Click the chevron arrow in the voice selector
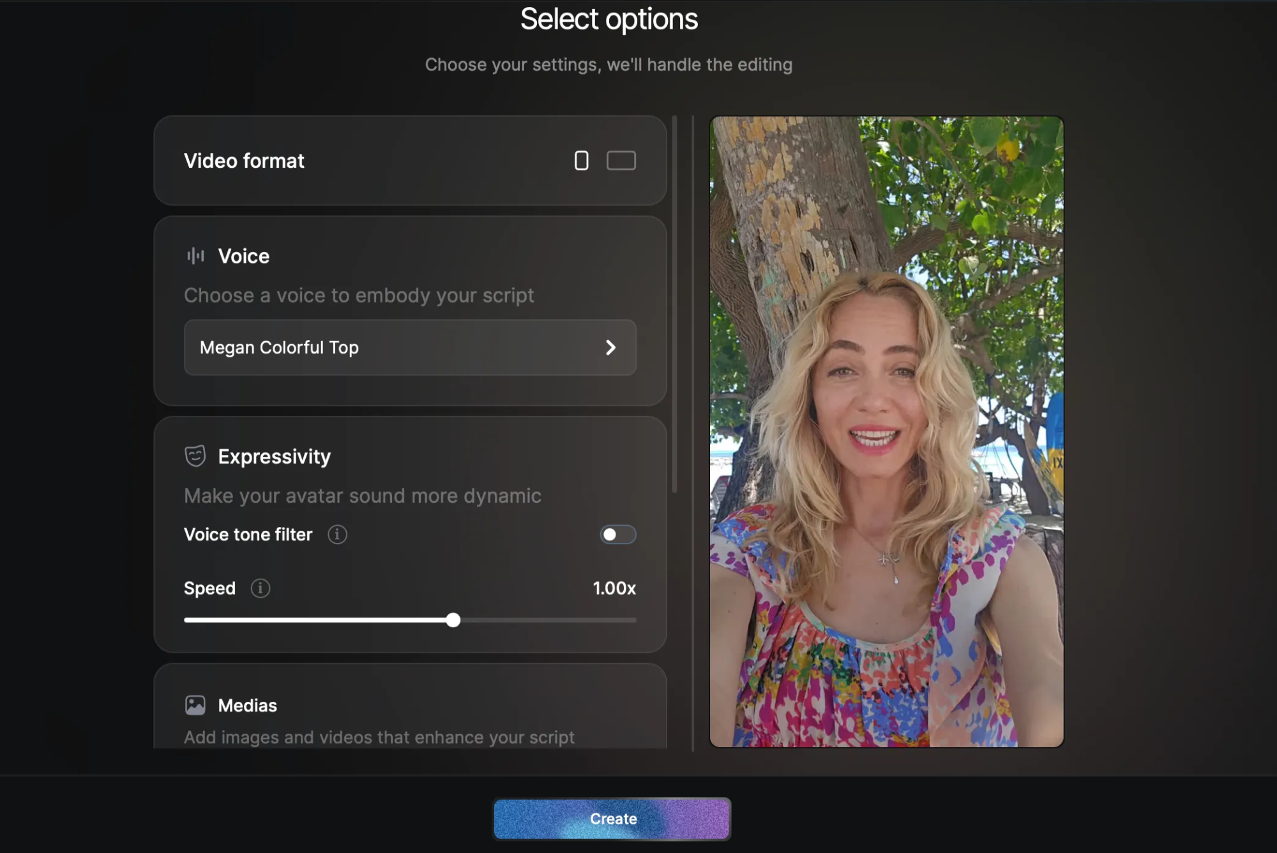The image size is (1277, 853). (610, 348)
